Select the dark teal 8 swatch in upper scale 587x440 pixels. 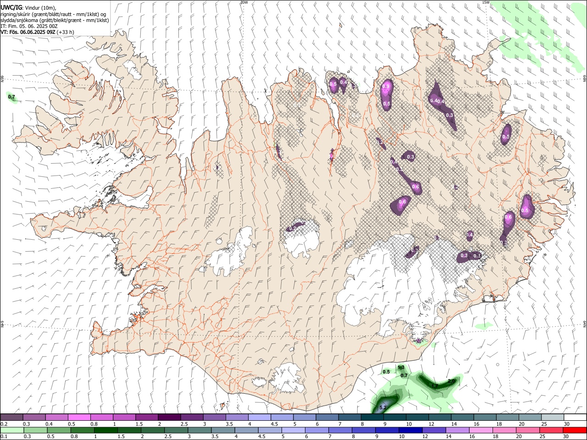[x=372, y=417]
